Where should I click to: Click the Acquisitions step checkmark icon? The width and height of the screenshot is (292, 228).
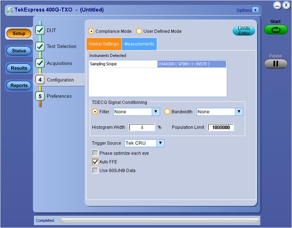coord(40,63)
